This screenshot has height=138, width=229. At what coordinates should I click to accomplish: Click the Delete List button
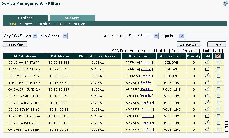coord(188,44)
